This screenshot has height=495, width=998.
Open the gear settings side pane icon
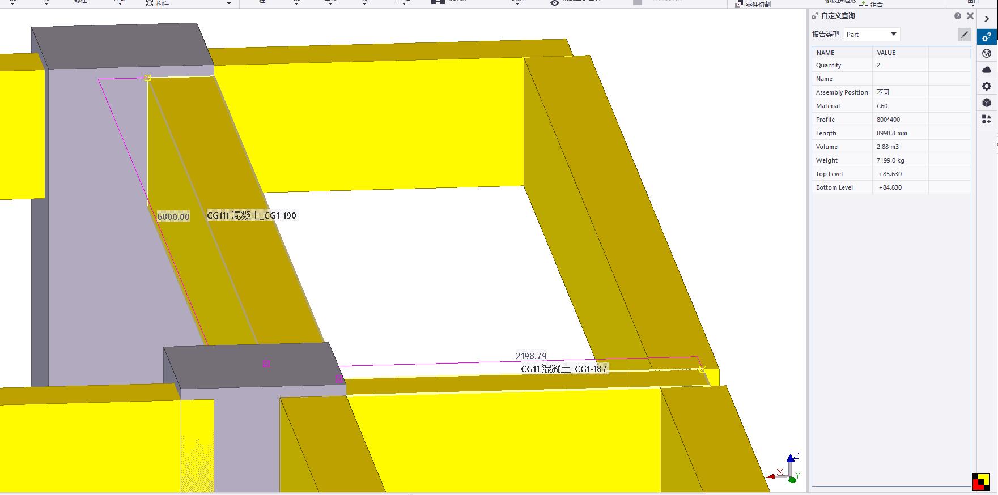[x=987, y=86]
